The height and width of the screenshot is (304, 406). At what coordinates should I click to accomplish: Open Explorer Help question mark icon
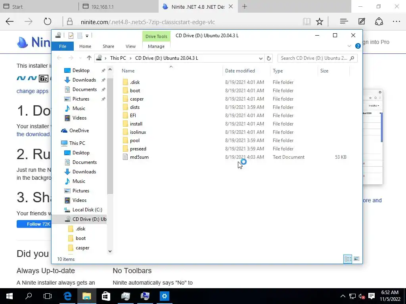coord(358,46)
